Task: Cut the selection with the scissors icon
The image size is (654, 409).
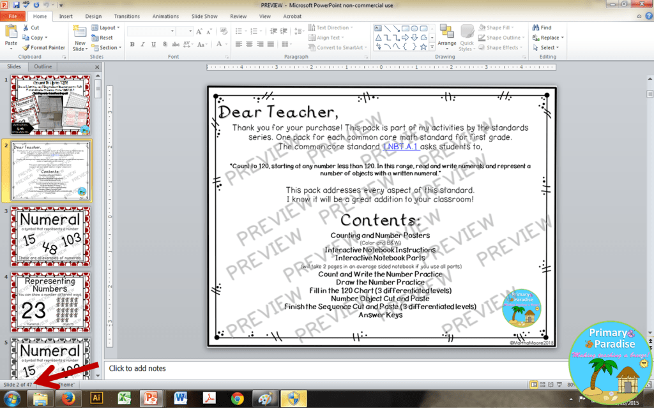Action: pyautogui.click(x=31, y=27)
